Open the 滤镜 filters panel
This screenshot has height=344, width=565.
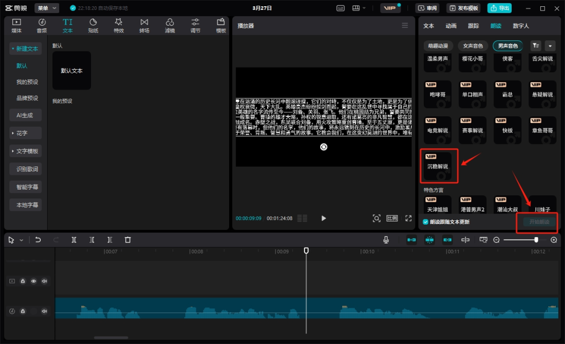[x=169, y=26]
